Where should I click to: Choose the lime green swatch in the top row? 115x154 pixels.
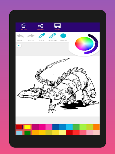pos(83,127)
